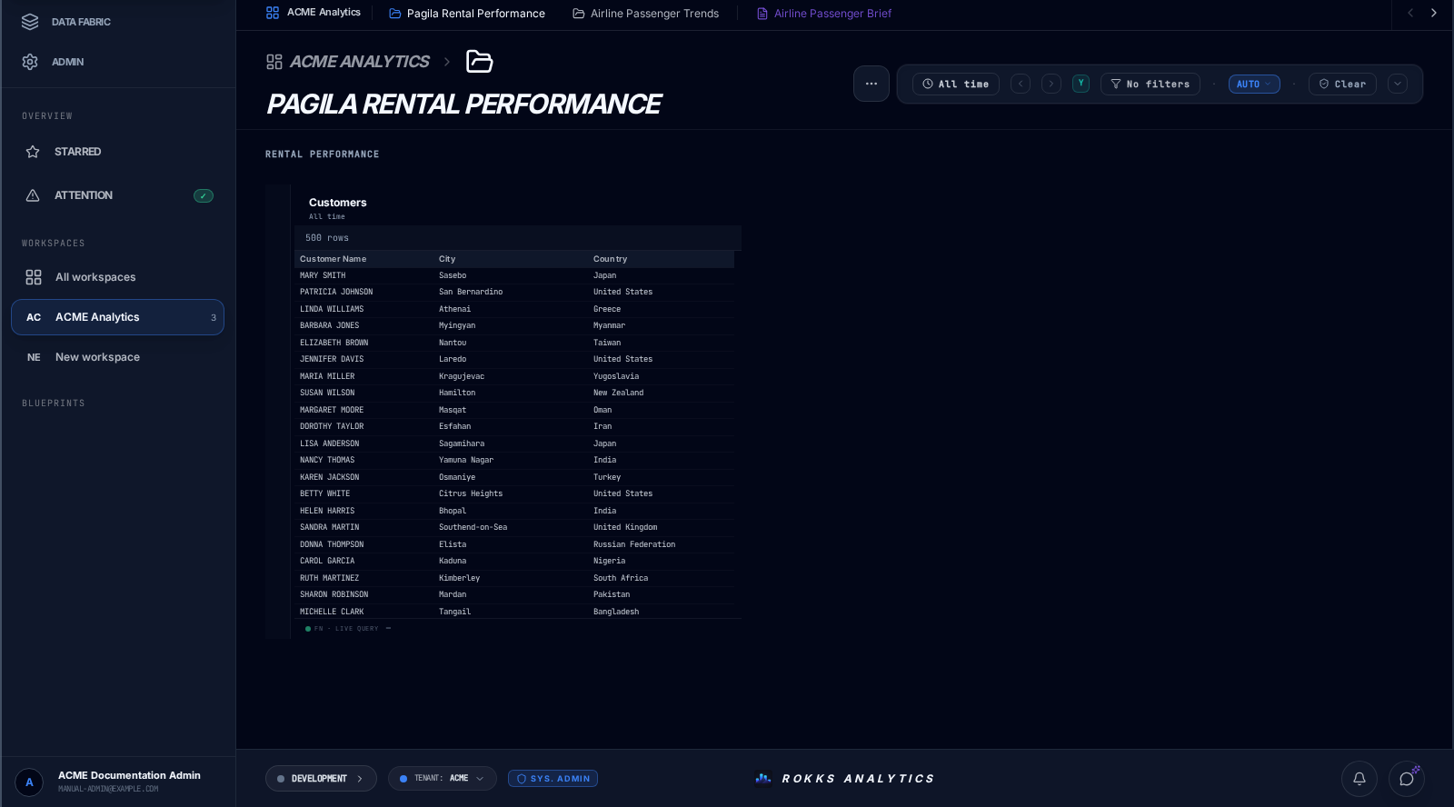This screenshot has height=807, width=1454.
Task: Switch to the ACME Analytics tab
Action: tap(314, 13)
